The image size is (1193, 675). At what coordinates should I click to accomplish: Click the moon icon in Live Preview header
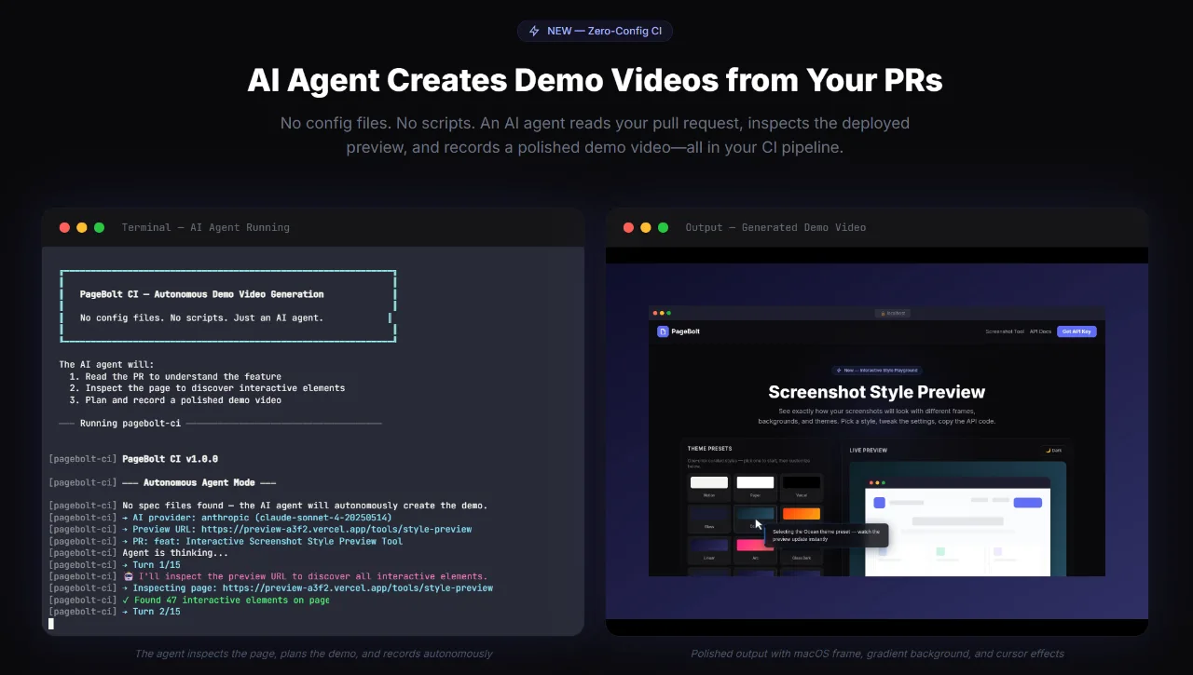[x=1048, y=450]
